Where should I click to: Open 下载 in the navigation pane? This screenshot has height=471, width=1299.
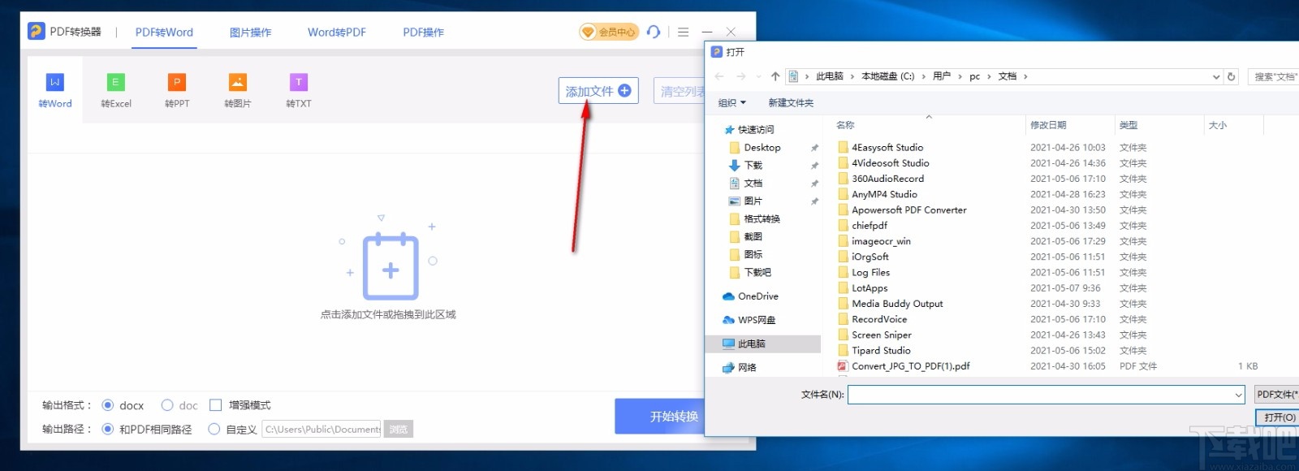[753, 165]
